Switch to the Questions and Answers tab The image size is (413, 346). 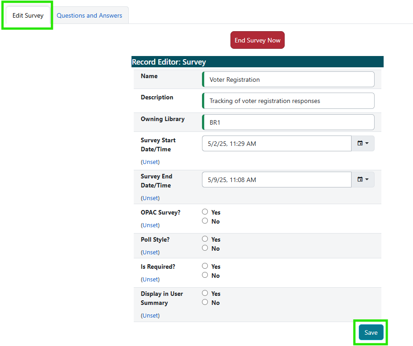click(x=89, y=15)
